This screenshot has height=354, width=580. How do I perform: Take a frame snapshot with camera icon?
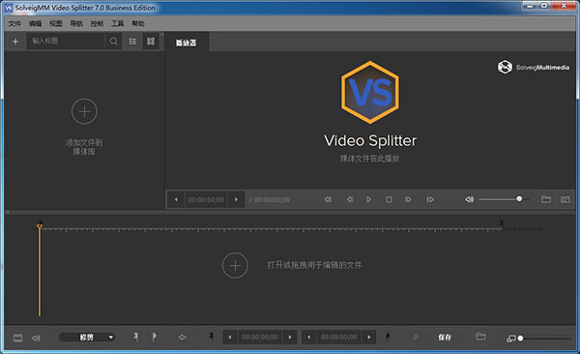point(565,199)
